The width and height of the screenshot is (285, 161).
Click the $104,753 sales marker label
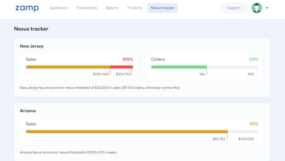(x=123, y=74)
